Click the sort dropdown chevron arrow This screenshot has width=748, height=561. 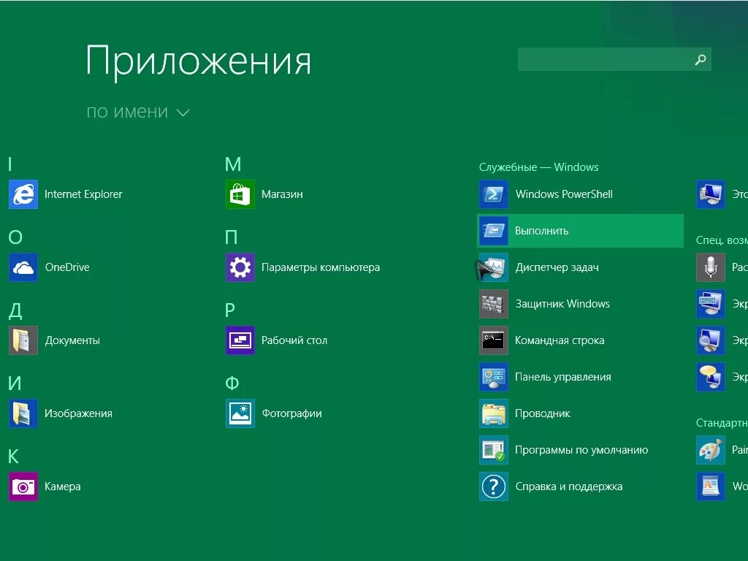183,113
